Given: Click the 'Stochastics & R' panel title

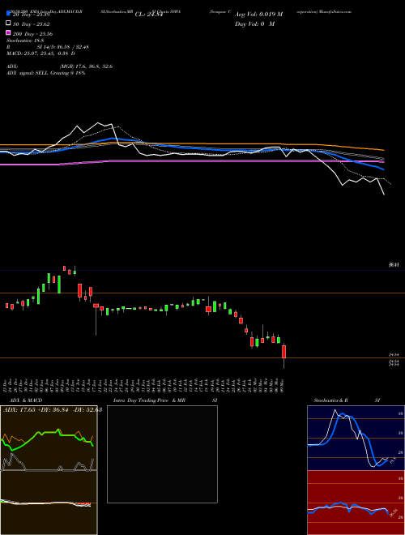Looking at the screenshot, I should pos(330,400).
